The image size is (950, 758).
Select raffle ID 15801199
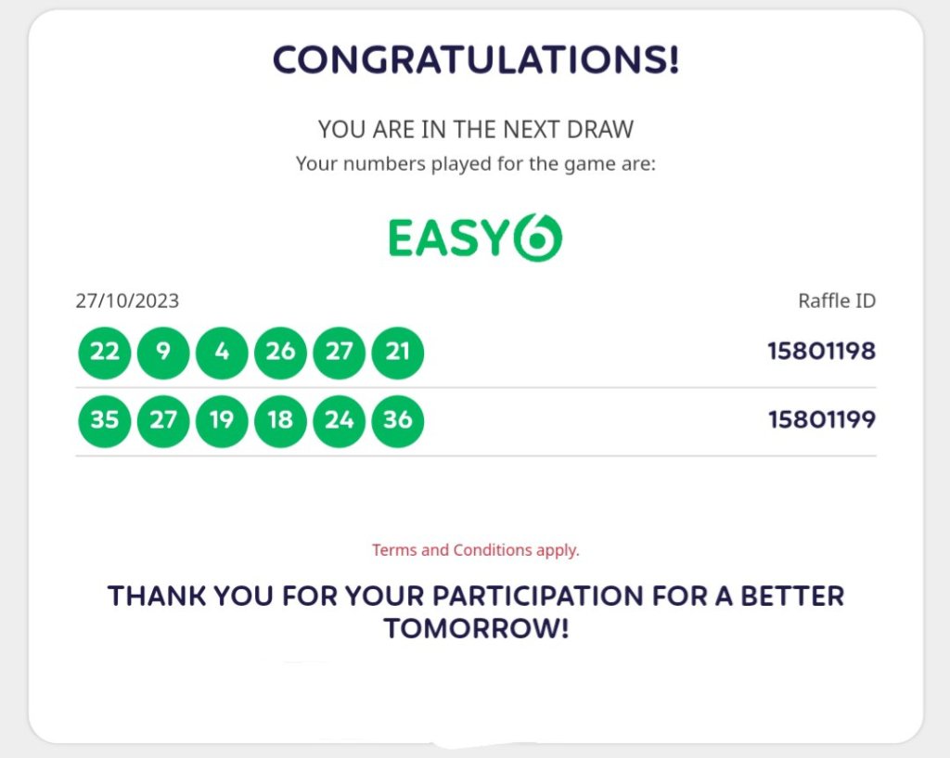821,420
